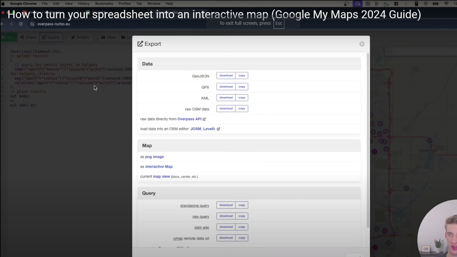Open the Overpass API raw data link

[189, 119]
